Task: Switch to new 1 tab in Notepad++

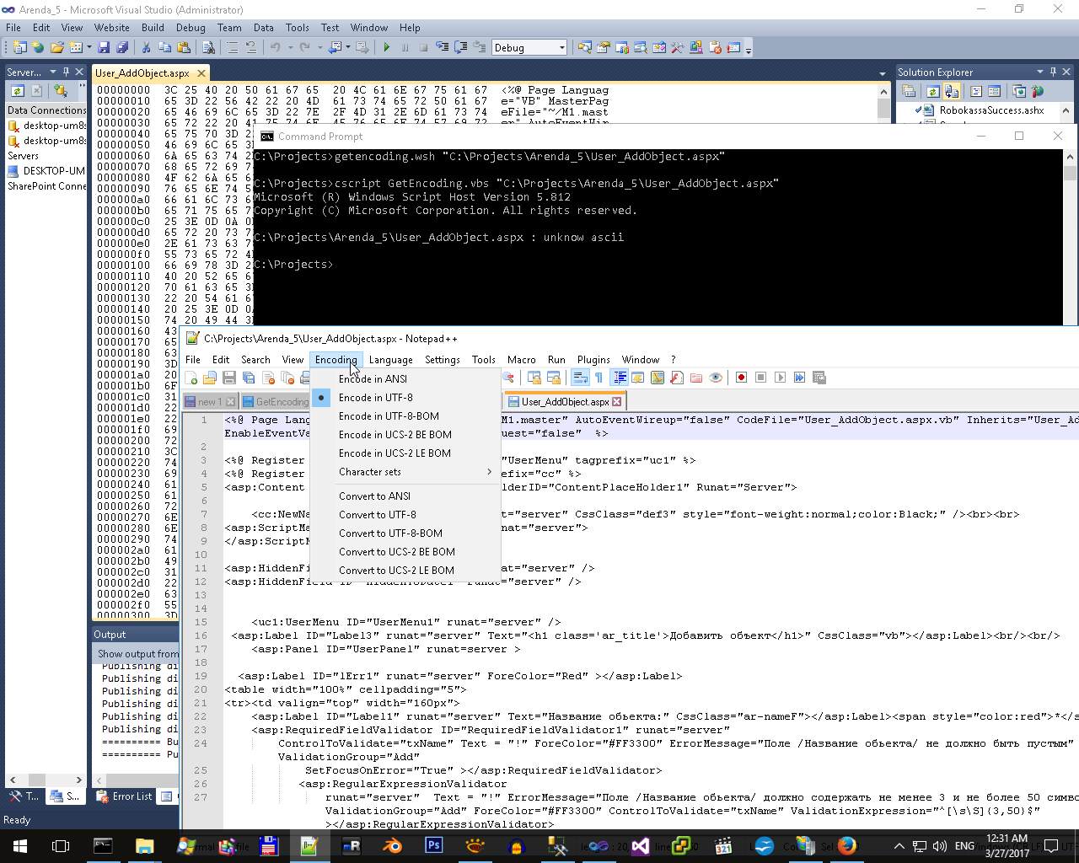Action: click(x=210, y=402)
